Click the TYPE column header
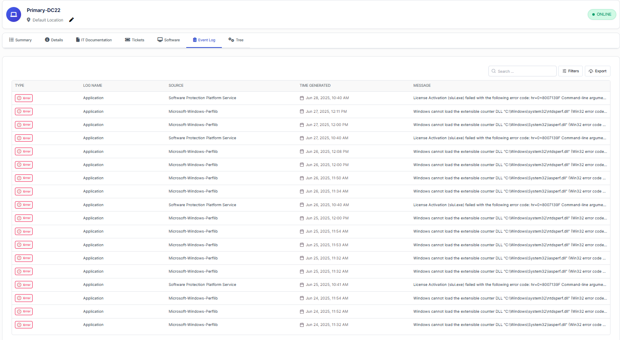This screenshot has height=340, width=620. 19,86
